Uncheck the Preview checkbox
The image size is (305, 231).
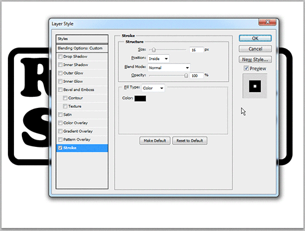246,68
